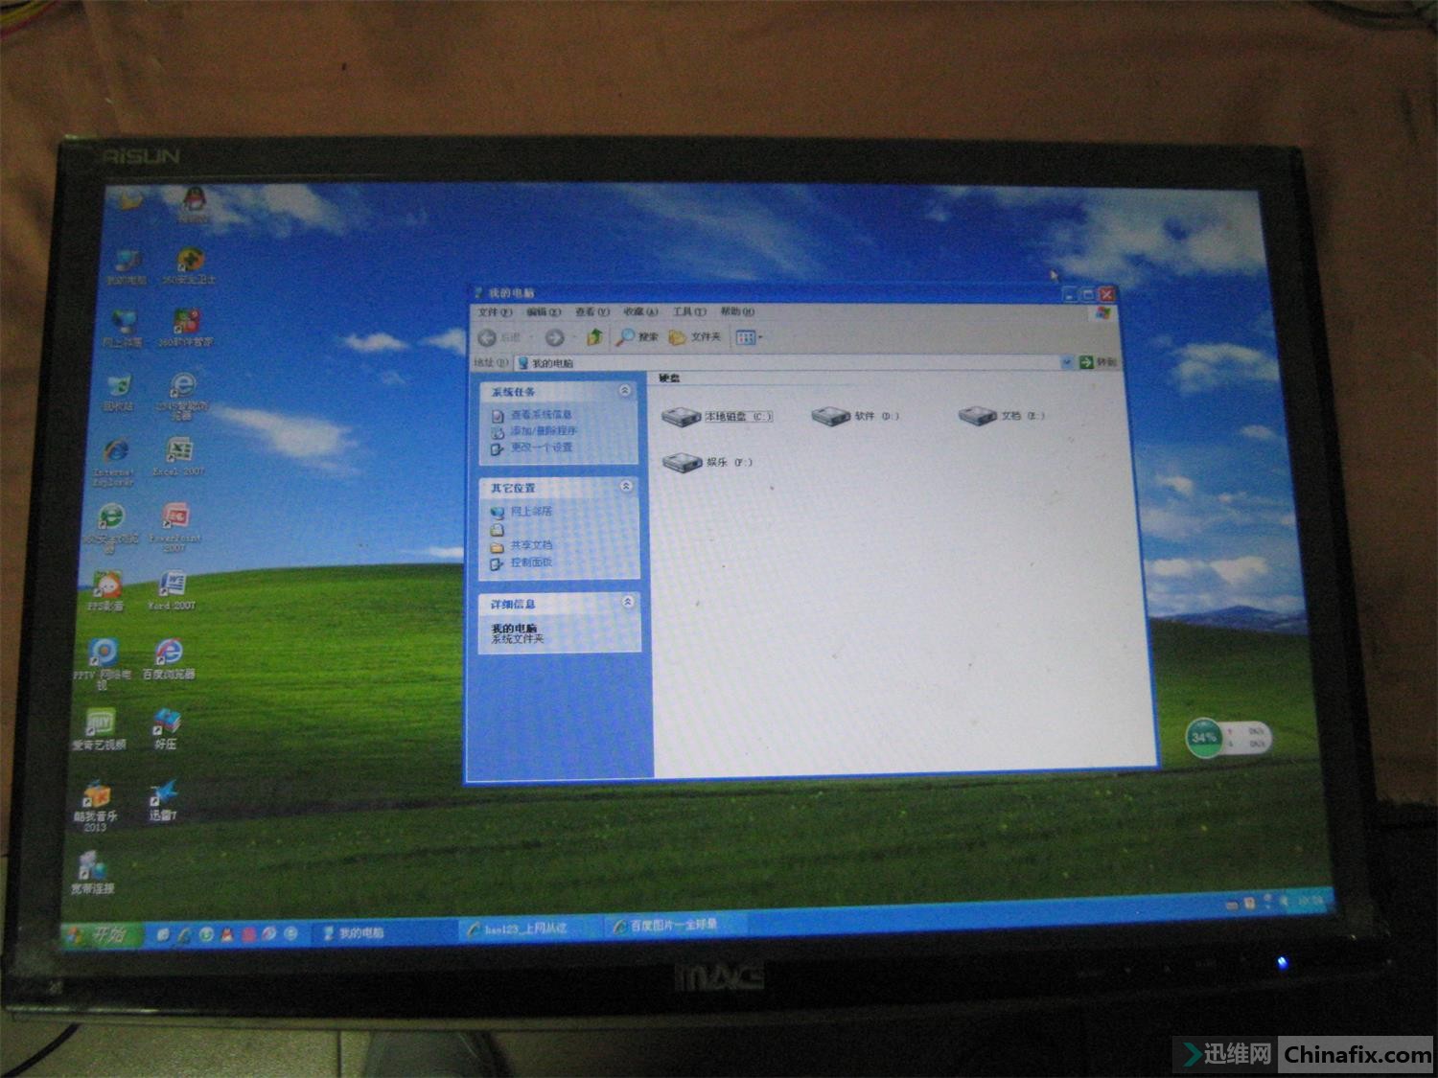This screenshot has width=1438, height=1078.
Task: Open the address bar dropdown arrow
Action: coord(1066,362)
